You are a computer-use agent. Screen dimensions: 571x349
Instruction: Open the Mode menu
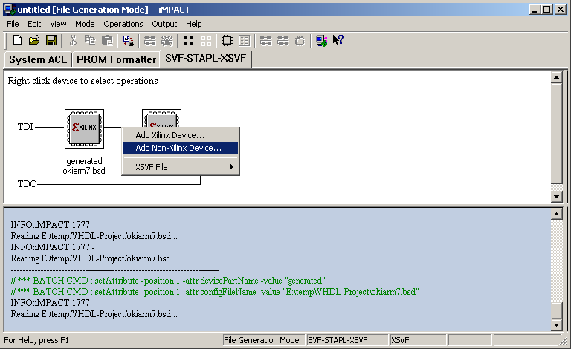[85, 24]
